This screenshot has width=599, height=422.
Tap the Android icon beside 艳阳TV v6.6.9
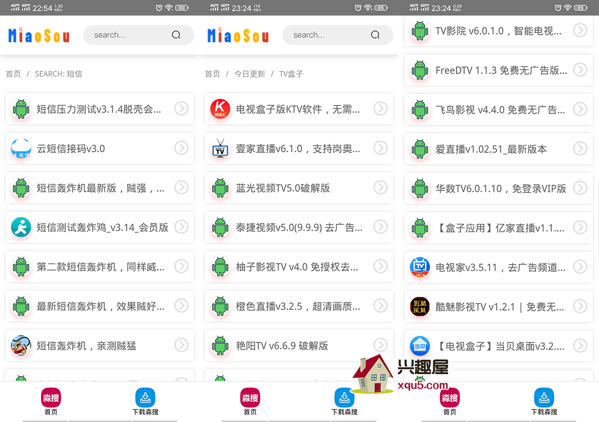coord(220,346)
